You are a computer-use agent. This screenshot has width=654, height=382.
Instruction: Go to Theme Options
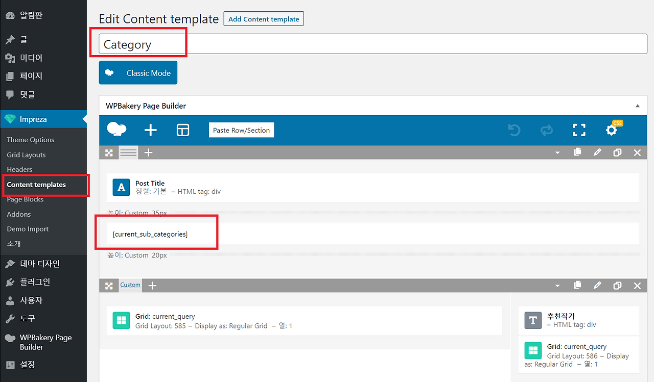click(x=31, y=140)
